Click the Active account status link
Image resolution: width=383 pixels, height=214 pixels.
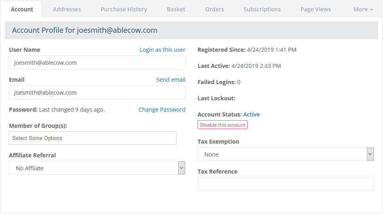[251, 114]
